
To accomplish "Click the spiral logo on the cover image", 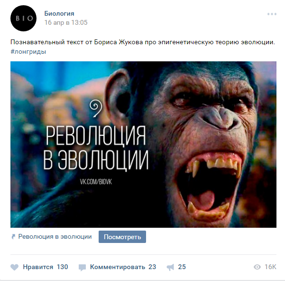I will point(96,108).
